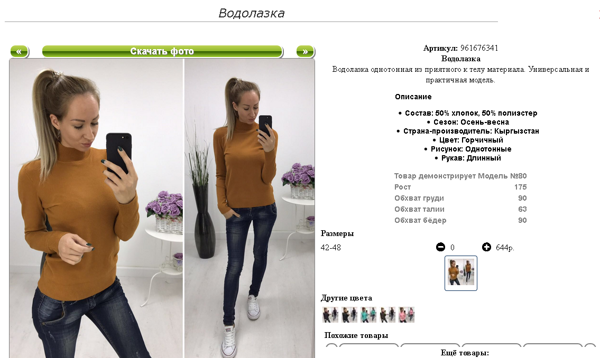Click the Скачать фото download button
Viewport: 600px width, 358px height.
(162, 51)
